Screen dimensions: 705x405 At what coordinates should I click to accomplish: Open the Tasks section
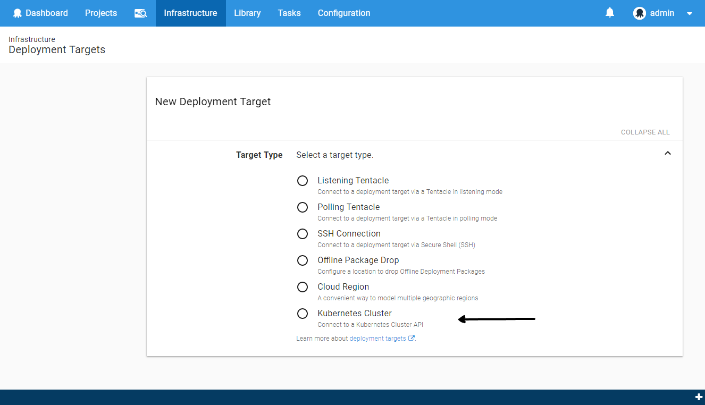pyautogui.click(x=289, y=13)
